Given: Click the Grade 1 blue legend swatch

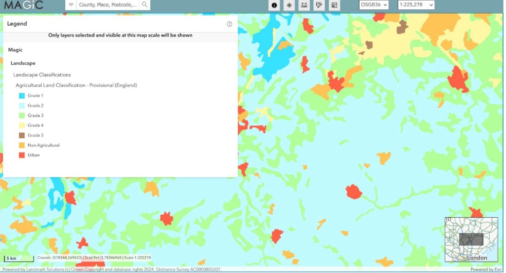Looking at the screenshot, I should (x=22, y=96).
